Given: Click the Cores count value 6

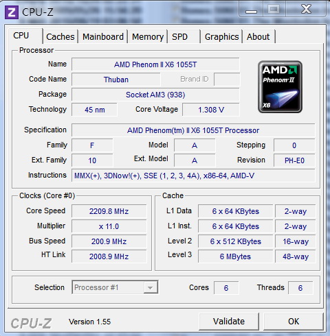Looking at the screenshot, I should pyautogui.click(x=226, y=288).
